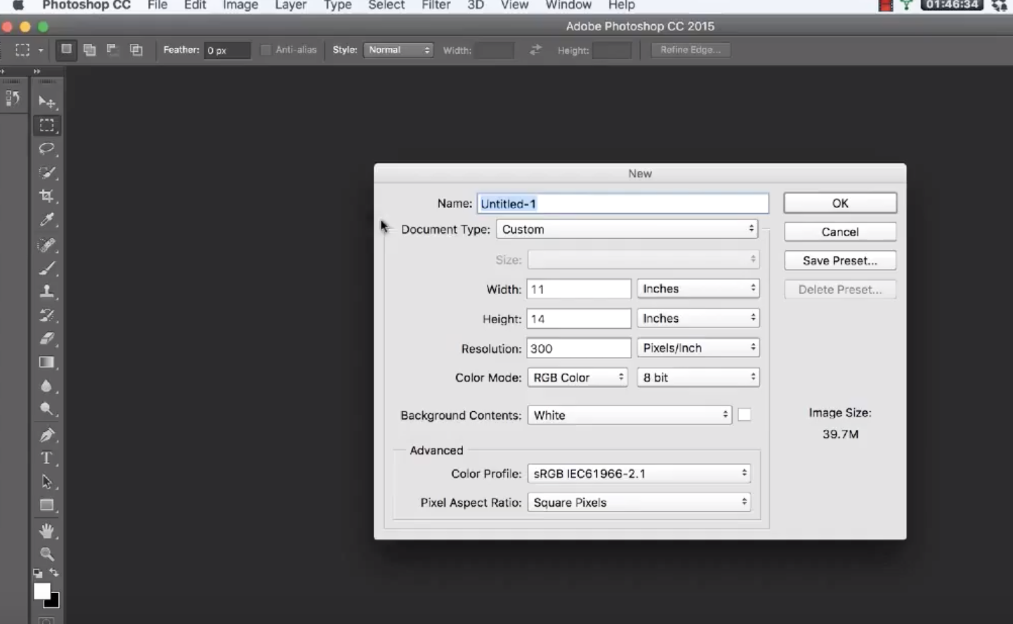Select the Eraser tool
The height and width of the screenshot is (624, 1013).
[47, 339]
